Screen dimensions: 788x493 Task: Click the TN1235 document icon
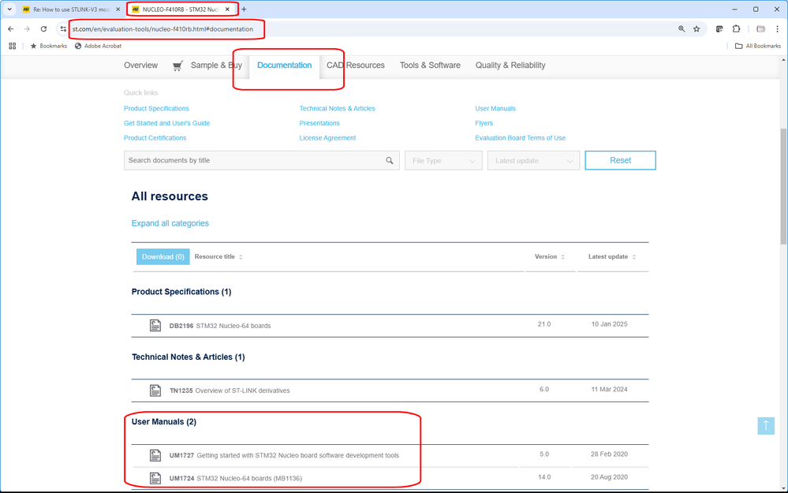155,390
